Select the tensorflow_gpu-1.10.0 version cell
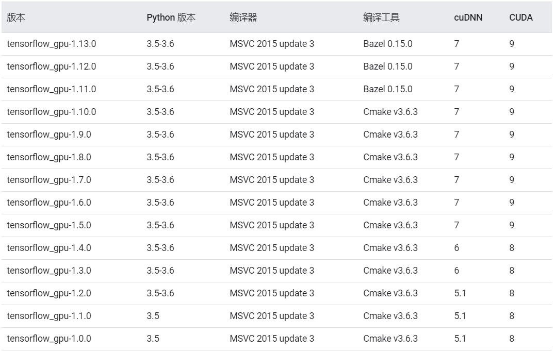This screenshot has height=352, width=555. click(x=52, y=112)
